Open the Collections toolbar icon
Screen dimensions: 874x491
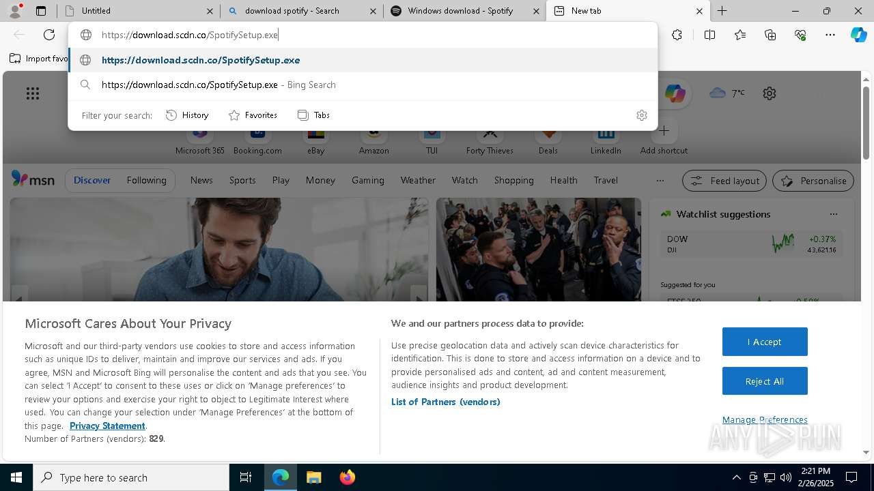pos(770,35)
